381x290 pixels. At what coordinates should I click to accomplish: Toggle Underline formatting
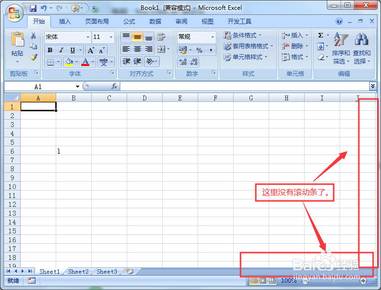pos(72,50)
